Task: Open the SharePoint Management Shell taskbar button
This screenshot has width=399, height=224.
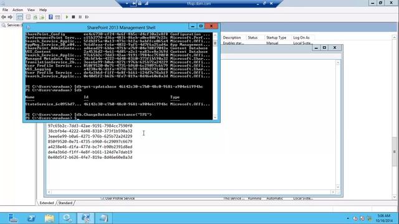Action: [85, 218]
